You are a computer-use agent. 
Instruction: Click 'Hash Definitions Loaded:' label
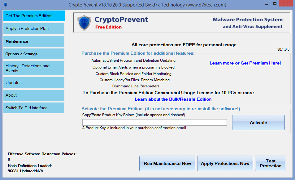coord(30,166)
